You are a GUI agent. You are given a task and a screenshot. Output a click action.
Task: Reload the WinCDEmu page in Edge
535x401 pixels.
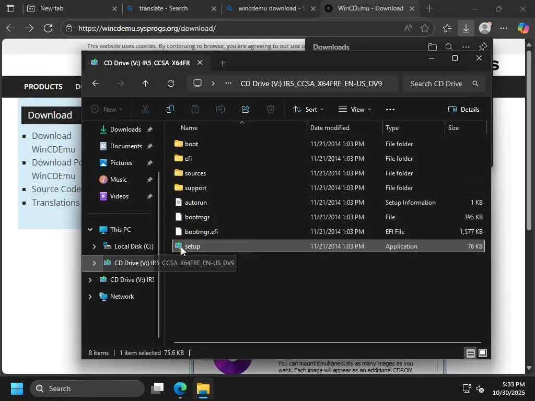(48, 28)
